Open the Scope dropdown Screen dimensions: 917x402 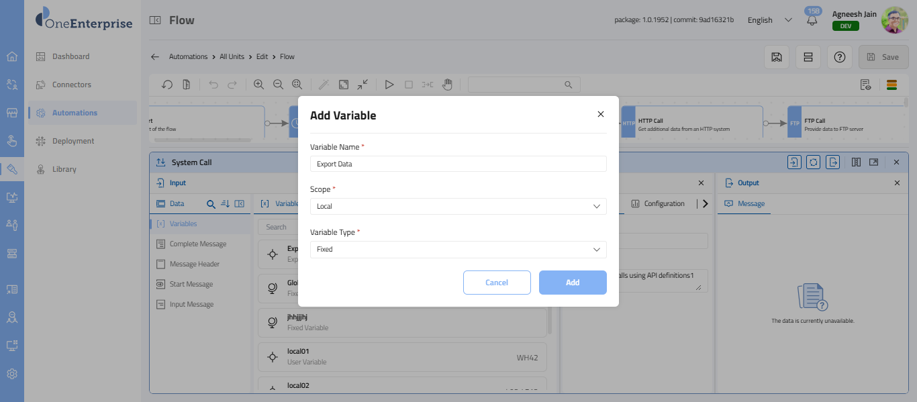click(x=458, y=206)
